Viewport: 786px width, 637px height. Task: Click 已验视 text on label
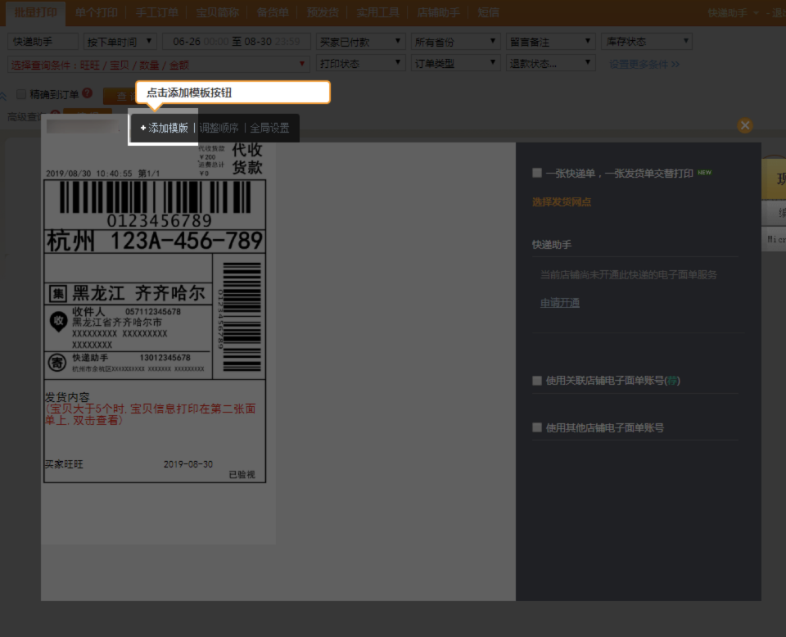242,475
